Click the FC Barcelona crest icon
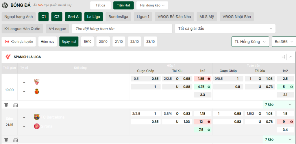This screenshot has width=296, height=144. click(x=37, y=117)
